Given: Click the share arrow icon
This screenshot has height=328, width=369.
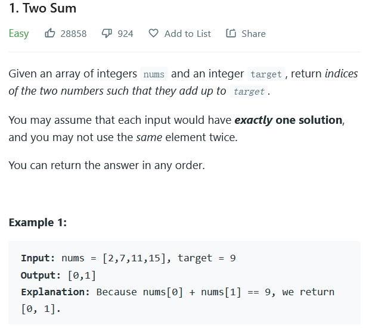Looking at the screenshot, I should pyautogui.click(x=231, y=33).
